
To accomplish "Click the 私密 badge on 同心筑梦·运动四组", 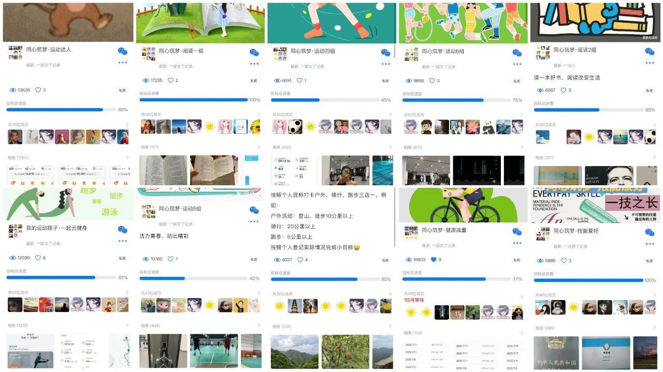I will [x=385, y=81].
